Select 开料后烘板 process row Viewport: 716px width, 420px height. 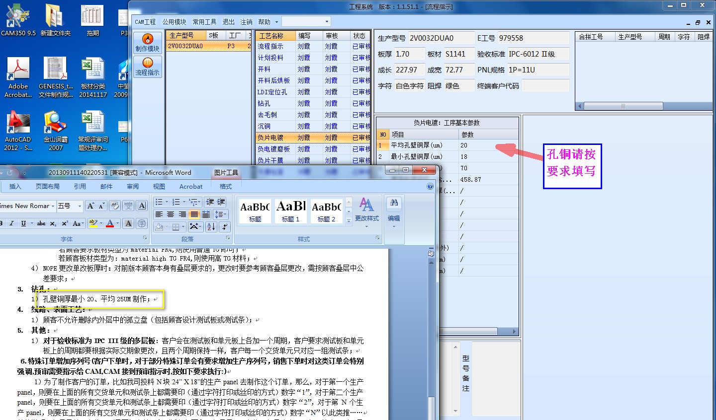[x=313, y=80]
